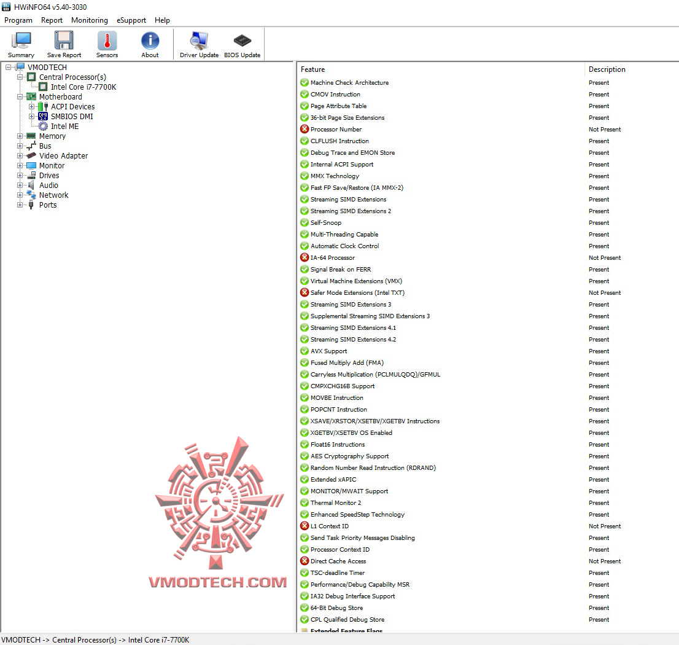Open the Report menu
Image resolution: width=679 pixels, height=645 pixels.
pos(52,20)
